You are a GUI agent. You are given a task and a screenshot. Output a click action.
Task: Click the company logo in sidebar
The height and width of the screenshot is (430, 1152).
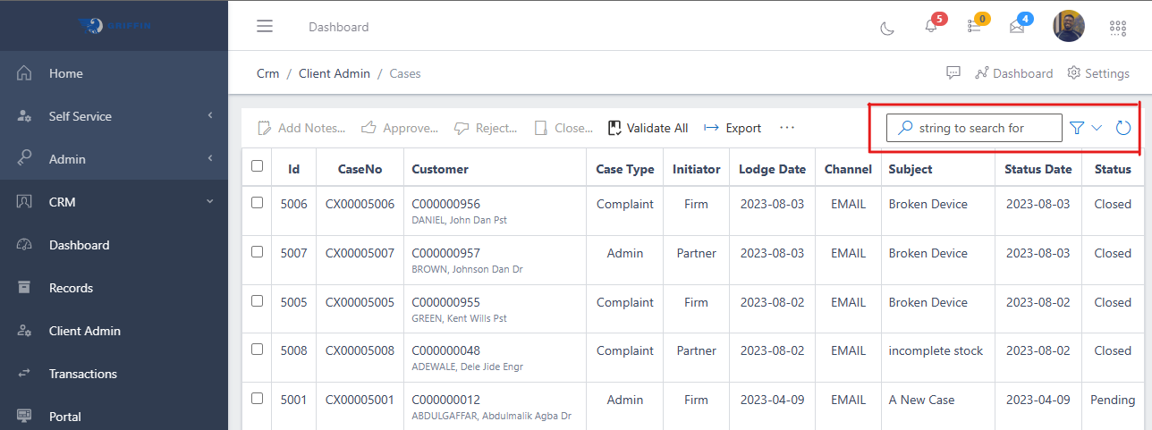[x=114, y=26]
